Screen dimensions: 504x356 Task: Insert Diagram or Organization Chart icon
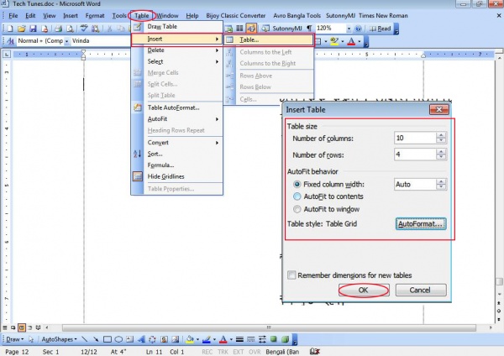coord(152,339)
